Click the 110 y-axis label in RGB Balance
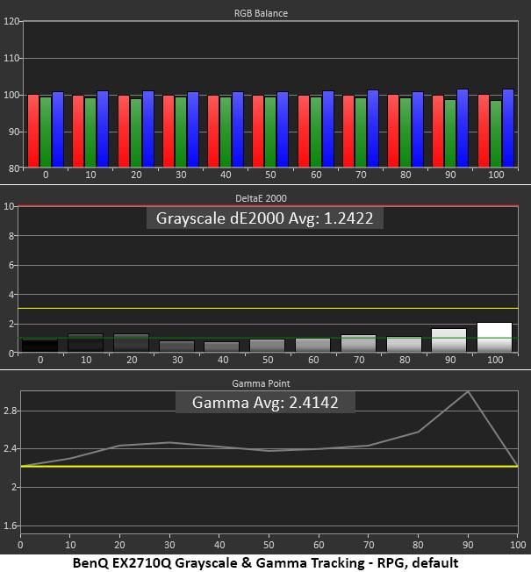This screenshot has width=531, height=572. 11,58
